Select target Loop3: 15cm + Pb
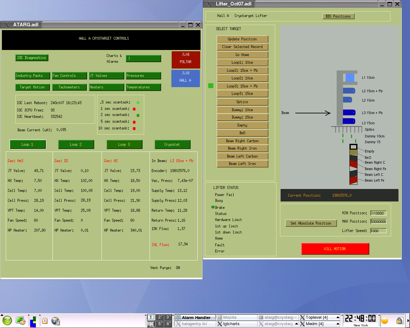 click(x=242, y=86)
